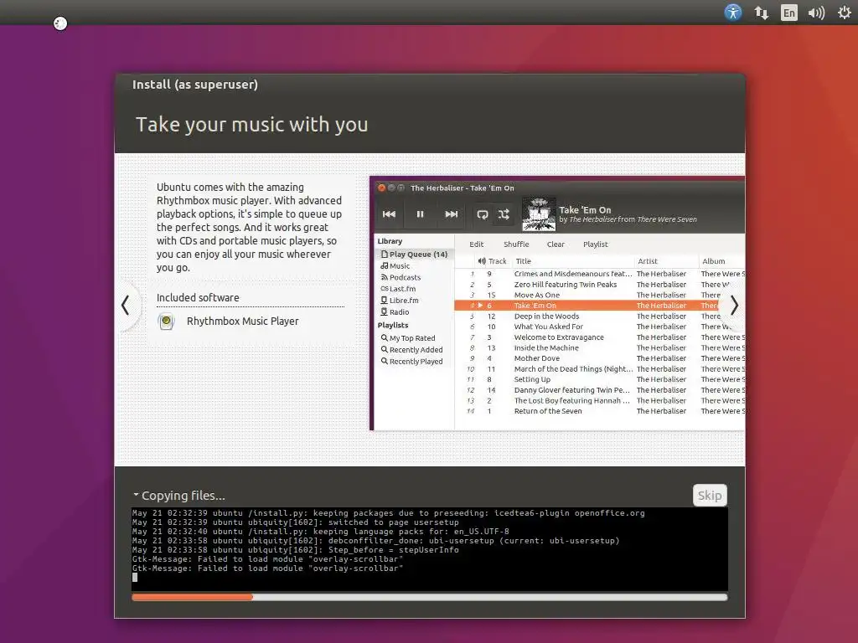The width and height of the screenshot is (858, 643).
Task: Sort by the Artist column header
Action: pos(648,261)
